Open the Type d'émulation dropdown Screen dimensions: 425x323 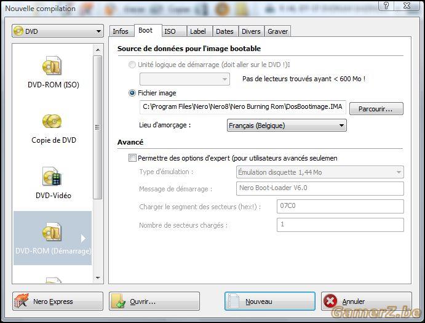click(320, 172)
